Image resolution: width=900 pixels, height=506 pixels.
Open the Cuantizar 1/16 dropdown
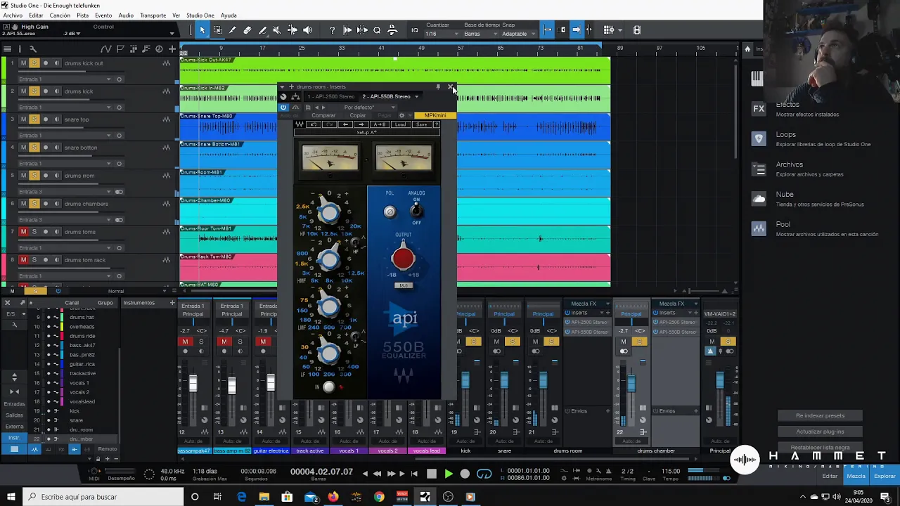(x=442, y=34)
